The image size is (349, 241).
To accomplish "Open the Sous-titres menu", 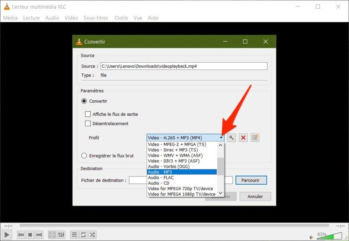I will (x=96, y=18).
